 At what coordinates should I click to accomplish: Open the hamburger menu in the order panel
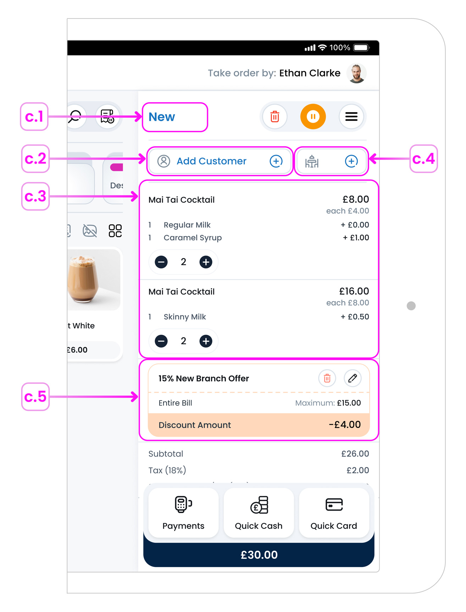(351, 117)
